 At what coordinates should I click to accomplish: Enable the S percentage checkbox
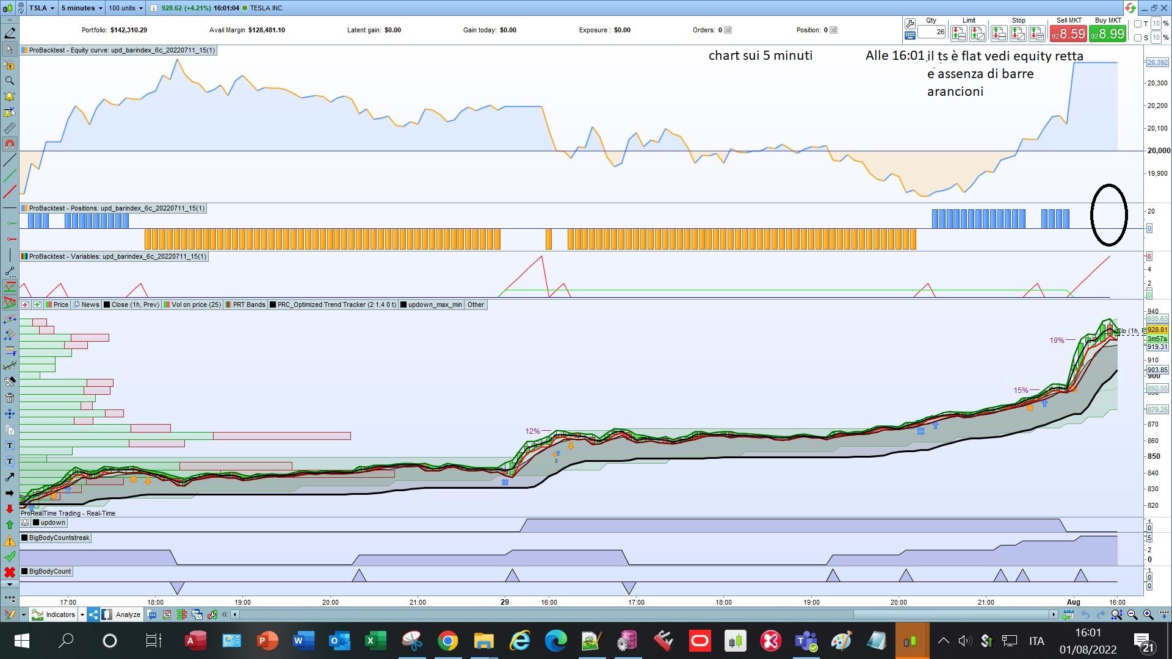coord(1138,38)
